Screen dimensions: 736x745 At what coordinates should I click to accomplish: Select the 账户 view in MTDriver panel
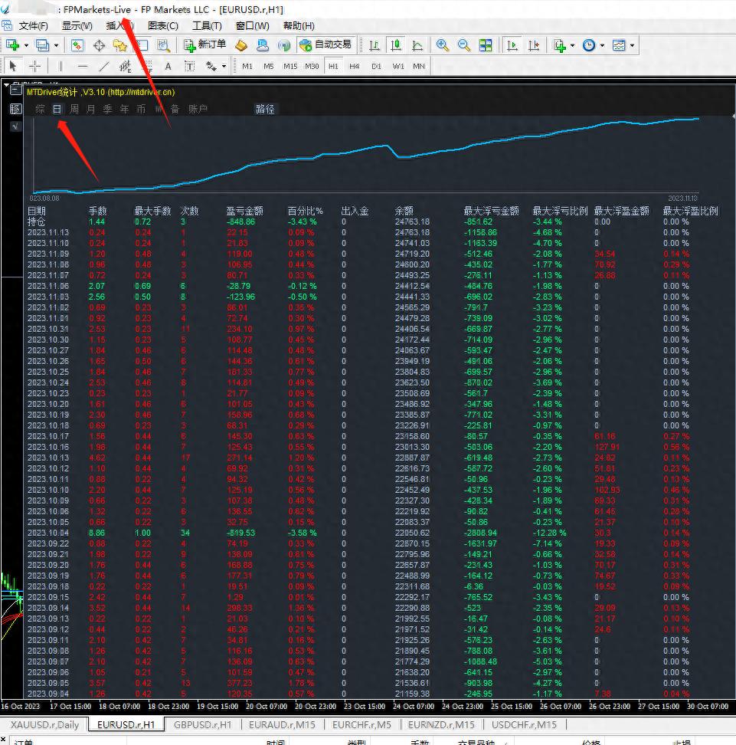pos(198,110)
